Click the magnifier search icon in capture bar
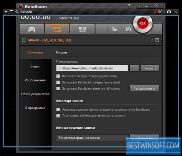Image resolution: width=182 pixels, height=156 pixels. pyautogui.click(x=17, y=12)
